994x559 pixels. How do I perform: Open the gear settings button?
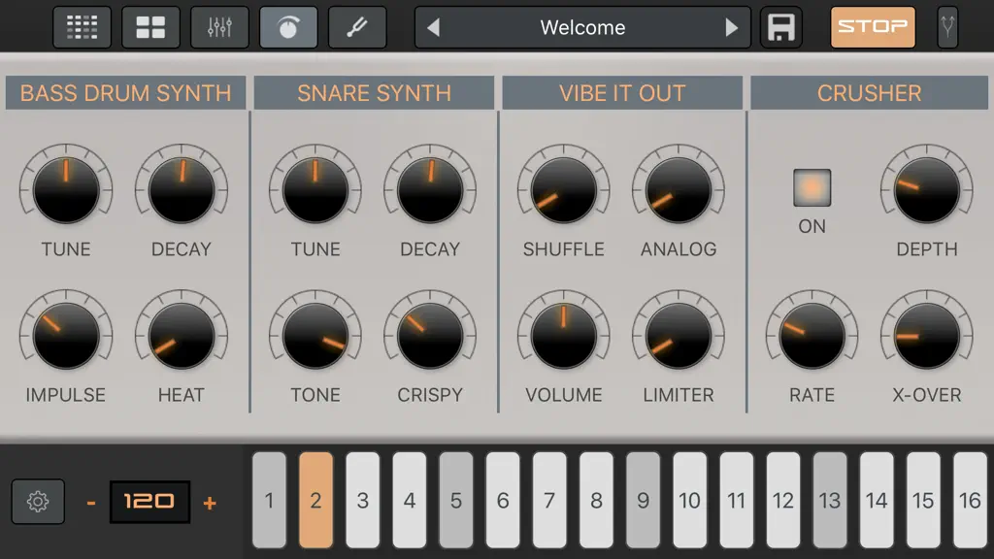pyautogui.click(x=38, y=502)
